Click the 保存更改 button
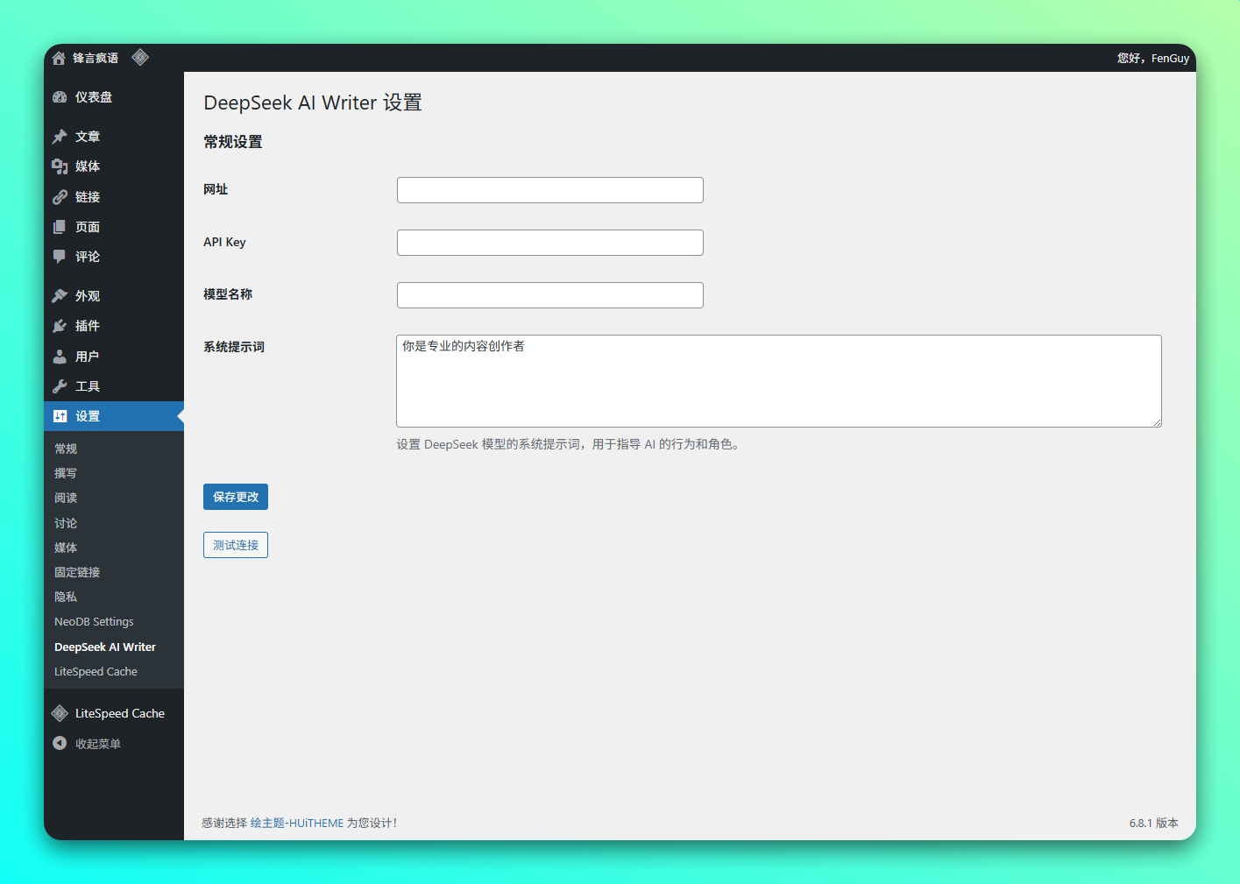1240x884 pixels. (x=236, y=497)
